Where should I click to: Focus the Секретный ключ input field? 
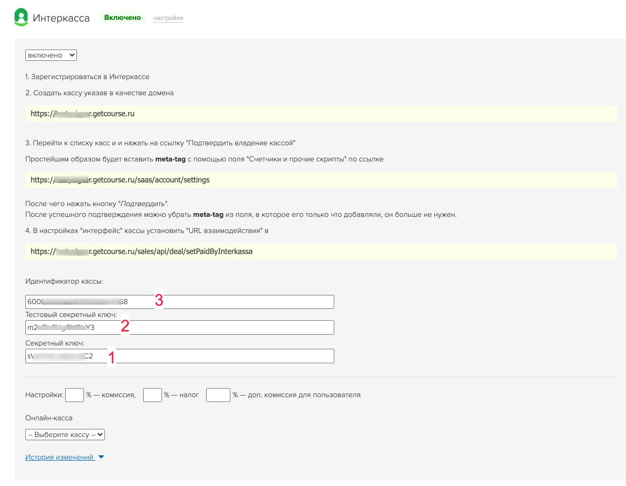tap(180, 356)
